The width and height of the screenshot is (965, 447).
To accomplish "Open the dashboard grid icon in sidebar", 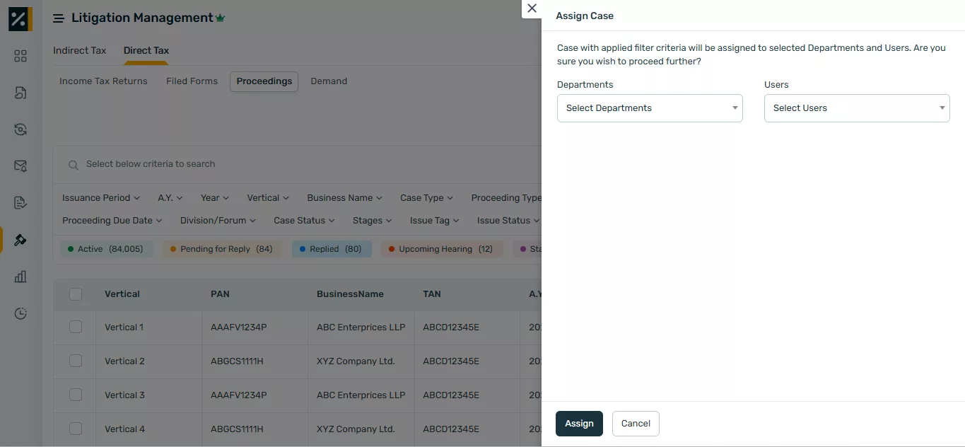I will tap(21, 56).
